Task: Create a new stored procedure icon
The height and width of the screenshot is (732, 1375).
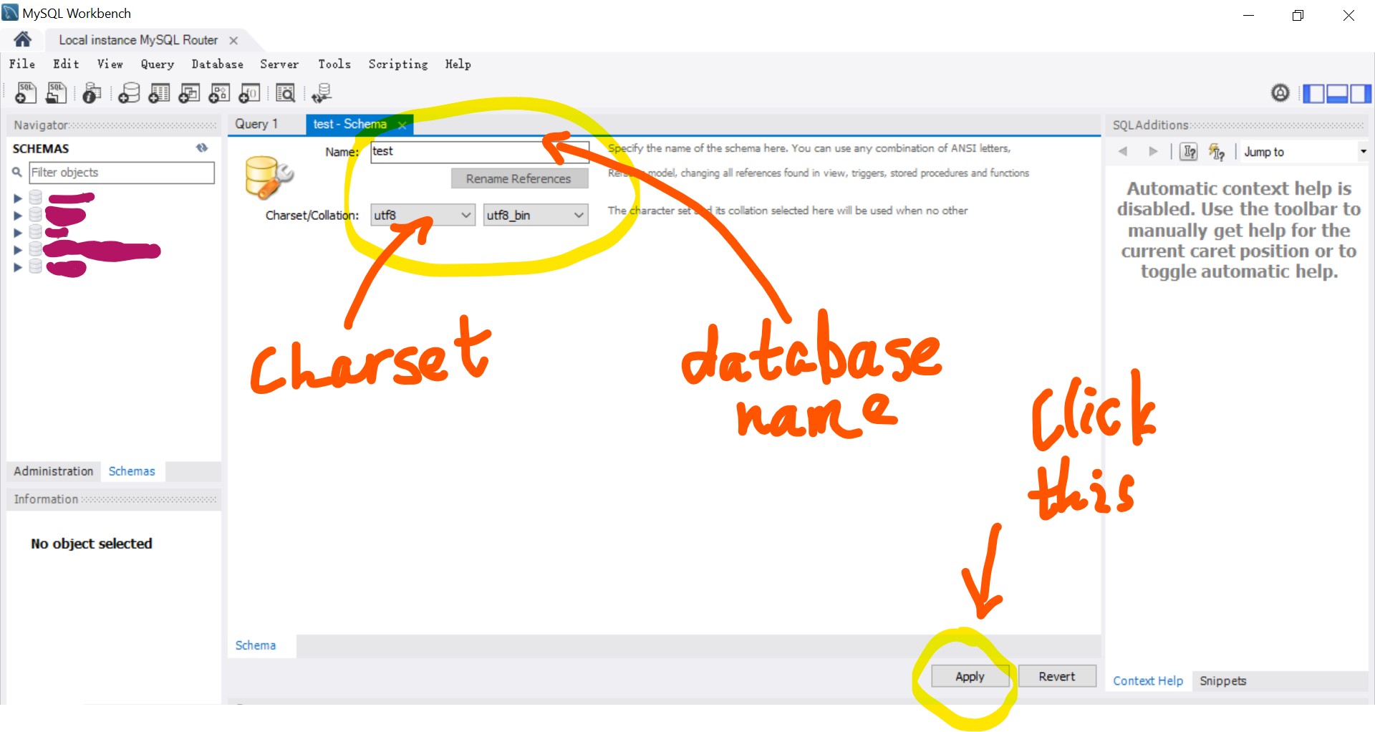Action: click(219, 93)
